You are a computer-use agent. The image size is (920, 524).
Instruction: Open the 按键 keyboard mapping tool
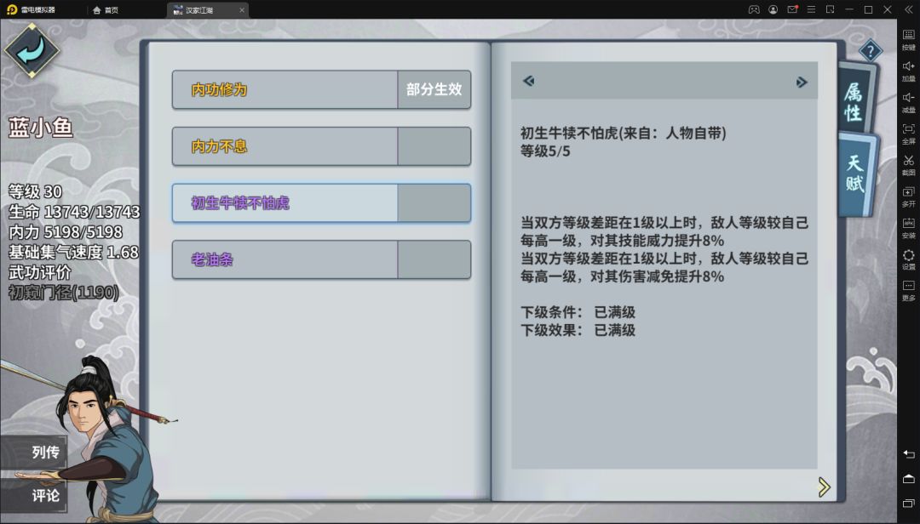tap(908, 39)
